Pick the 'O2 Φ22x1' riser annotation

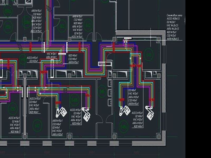(172, 22)
